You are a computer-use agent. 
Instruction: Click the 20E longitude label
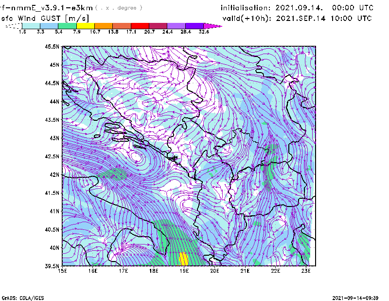click(x=214, y=271)
